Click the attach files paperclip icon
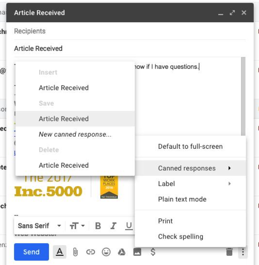This screenshot has width=259, height=265. pyautogui.click(x=75, y=252)
